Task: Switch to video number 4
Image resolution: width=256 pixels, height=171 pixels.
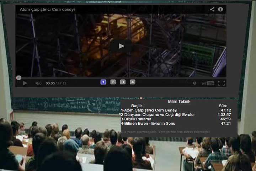Action: [133, 82]
